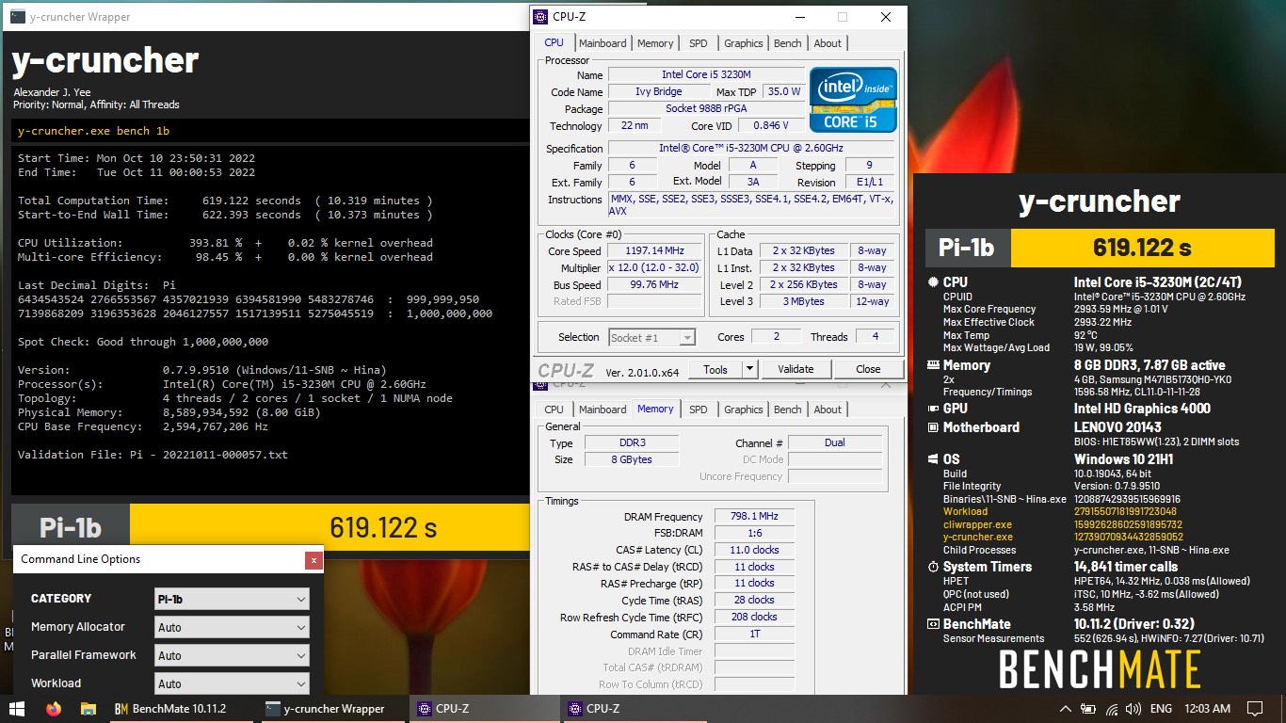Click the Intel Core i5 logo in CPU-Z
This screenshot has width=1286, height=723.
853,99
